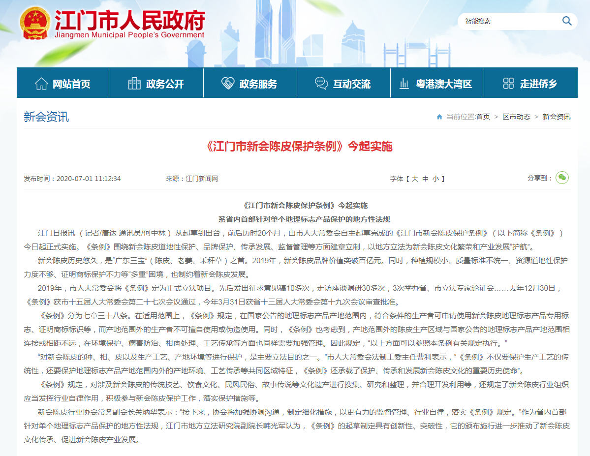Click the building icon beside 政务公开
Image resolution: width=590 pixels, height=456 pixels.
point(134,84)
